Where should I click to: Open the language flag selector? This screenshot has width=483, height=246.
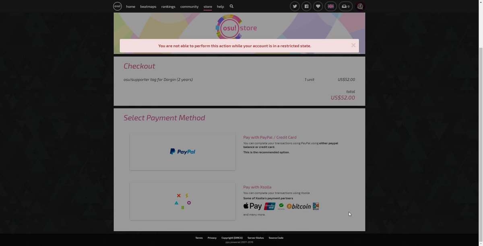tap(331, 6)
